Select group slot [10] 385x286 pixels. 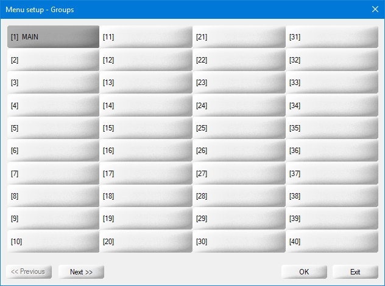coord(53,242)
